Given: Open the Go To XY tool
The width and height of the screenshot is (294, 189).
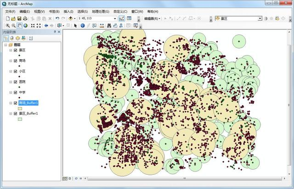Looking at the screenshot, I should [121, 26].
